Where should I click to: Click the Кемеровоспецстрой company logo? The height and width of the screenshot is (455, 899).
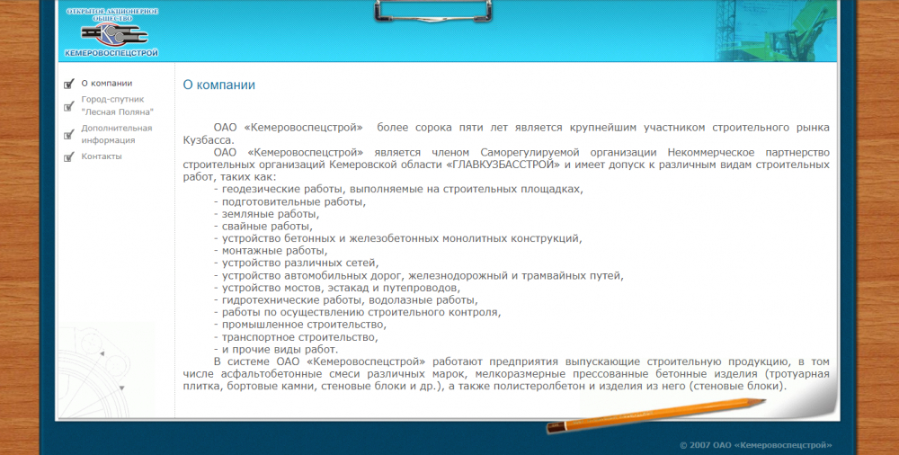(x=112, y=34)
